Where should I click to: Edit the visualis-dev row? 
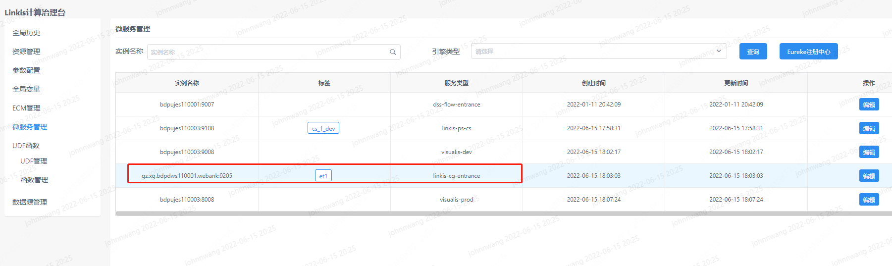click(x=869, y=152)
